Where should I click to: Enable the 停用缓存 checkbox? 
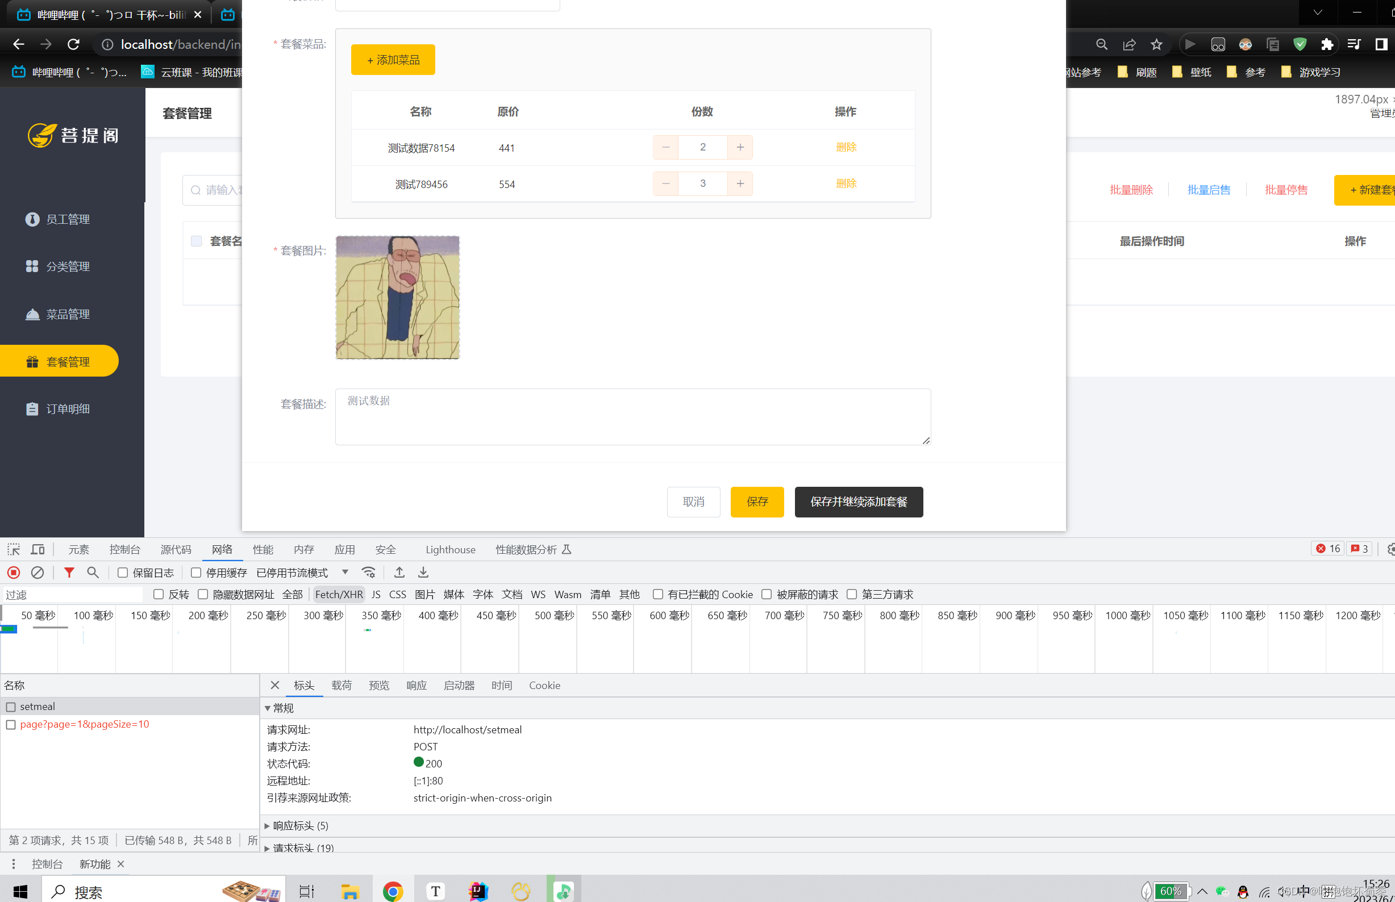point(196,572)
